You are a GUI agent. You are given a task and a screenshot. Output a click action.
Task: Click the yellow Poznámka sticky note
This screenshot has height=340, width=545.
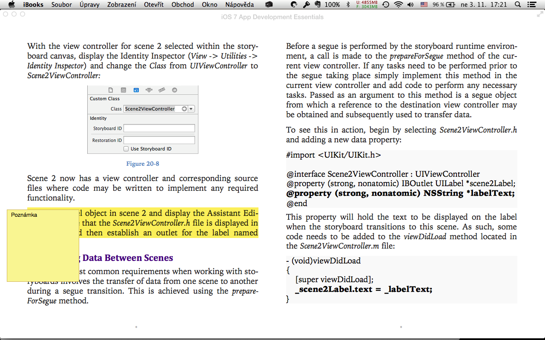43,245
